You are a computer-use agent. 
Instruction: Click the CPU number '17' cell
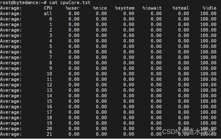(x=49, y=112)
